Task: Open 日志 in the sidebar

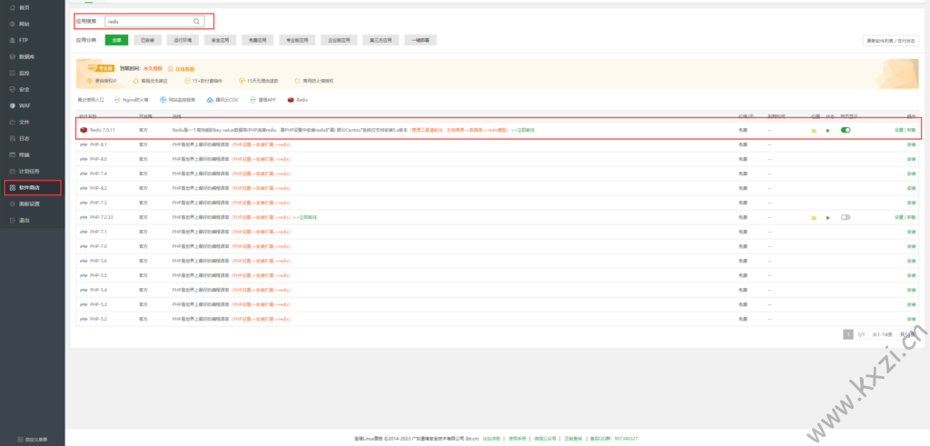Action: (24, 139)
